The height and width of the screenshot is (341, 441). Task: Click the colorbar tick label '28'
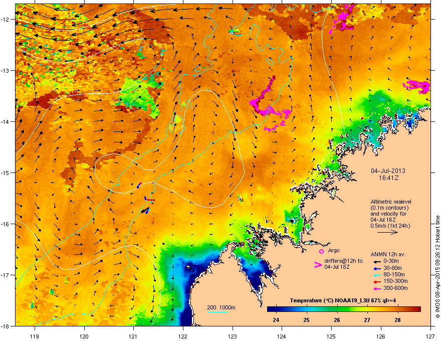(x=397, y=320)
